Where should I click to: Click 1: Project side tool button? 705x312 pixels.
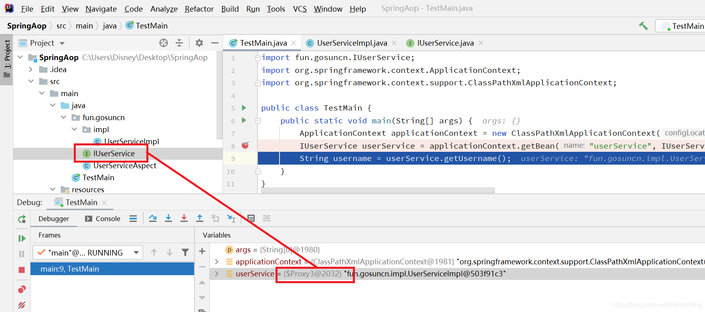[7, 59]
